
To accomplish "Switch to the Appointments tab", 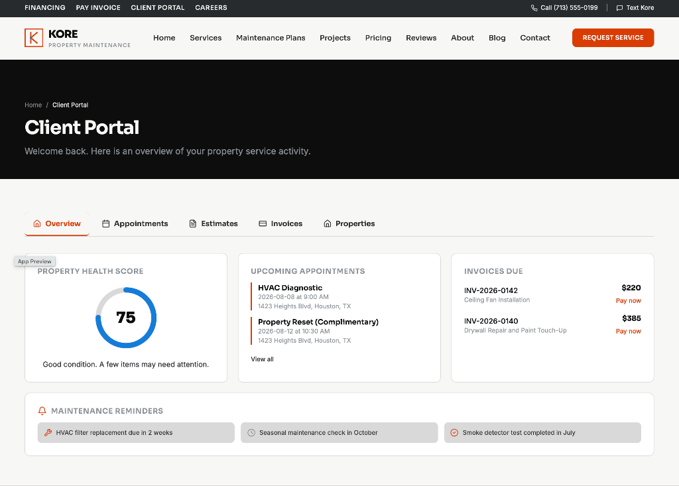I will coord(135,223).
